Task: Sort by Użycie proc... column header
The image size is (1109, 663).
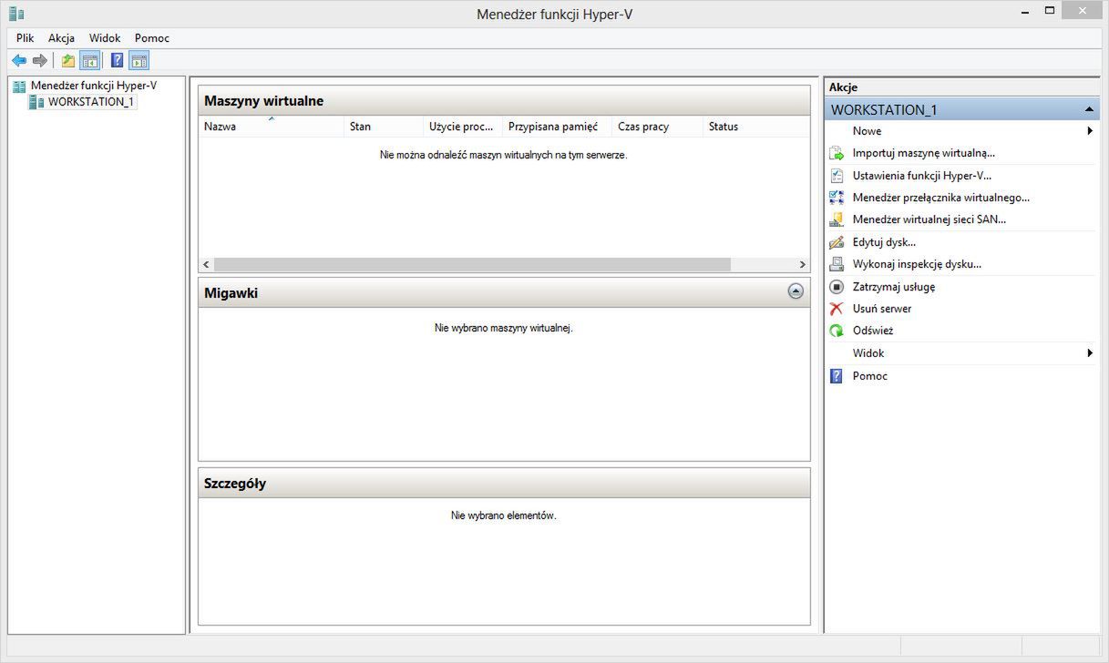Action: (464, 127)
